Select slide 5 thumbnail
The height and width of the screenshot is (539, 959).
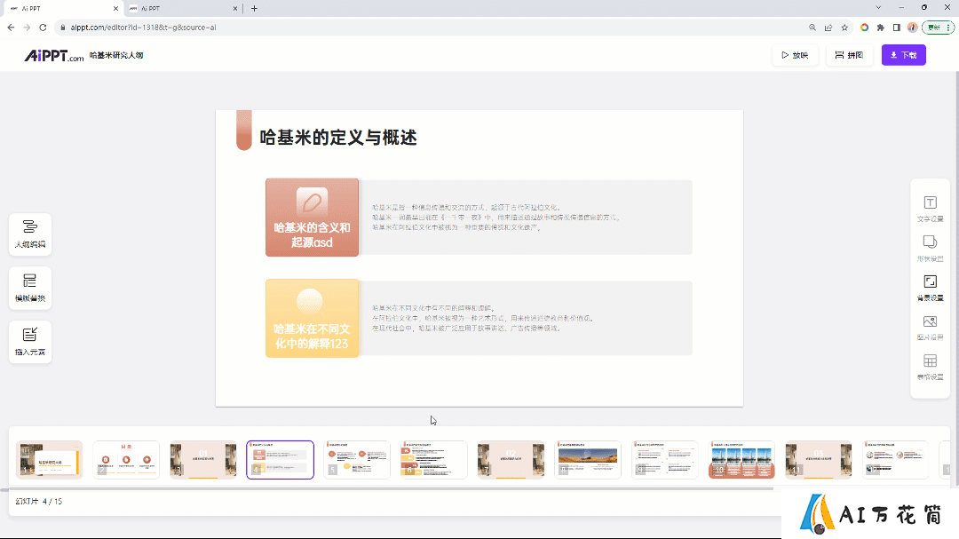[x=357, y=459]
